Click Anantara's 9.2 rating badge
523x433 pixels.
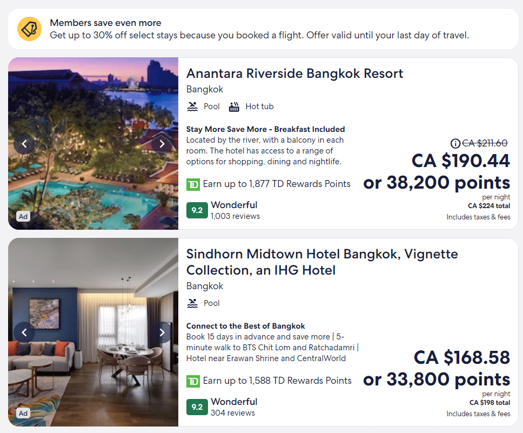point(197,210)
